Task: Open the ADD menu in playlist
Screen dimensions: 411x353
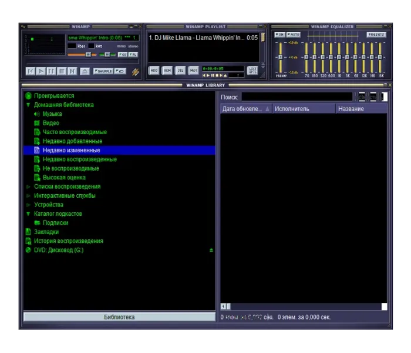Action: pyautogui.click(x=154, y=71)
